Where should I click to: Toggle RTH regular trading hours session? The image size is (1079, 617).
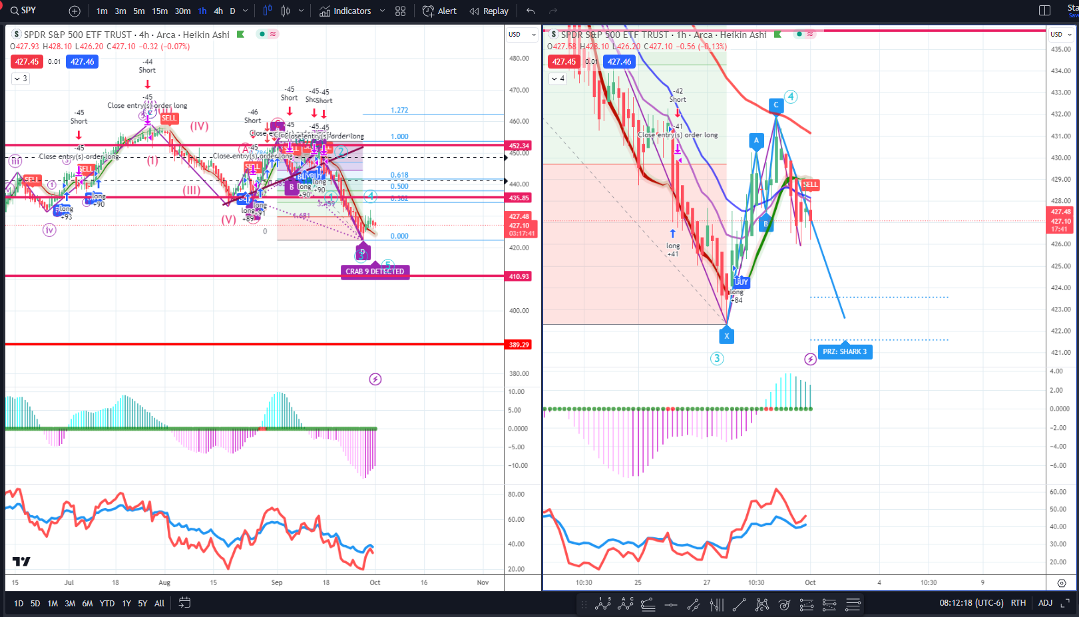(1018, 603)
